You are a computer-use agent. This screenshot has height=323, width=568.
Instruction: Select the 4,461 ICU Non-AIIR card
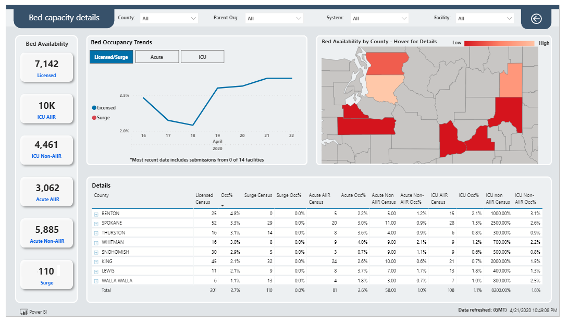point(47,150)
